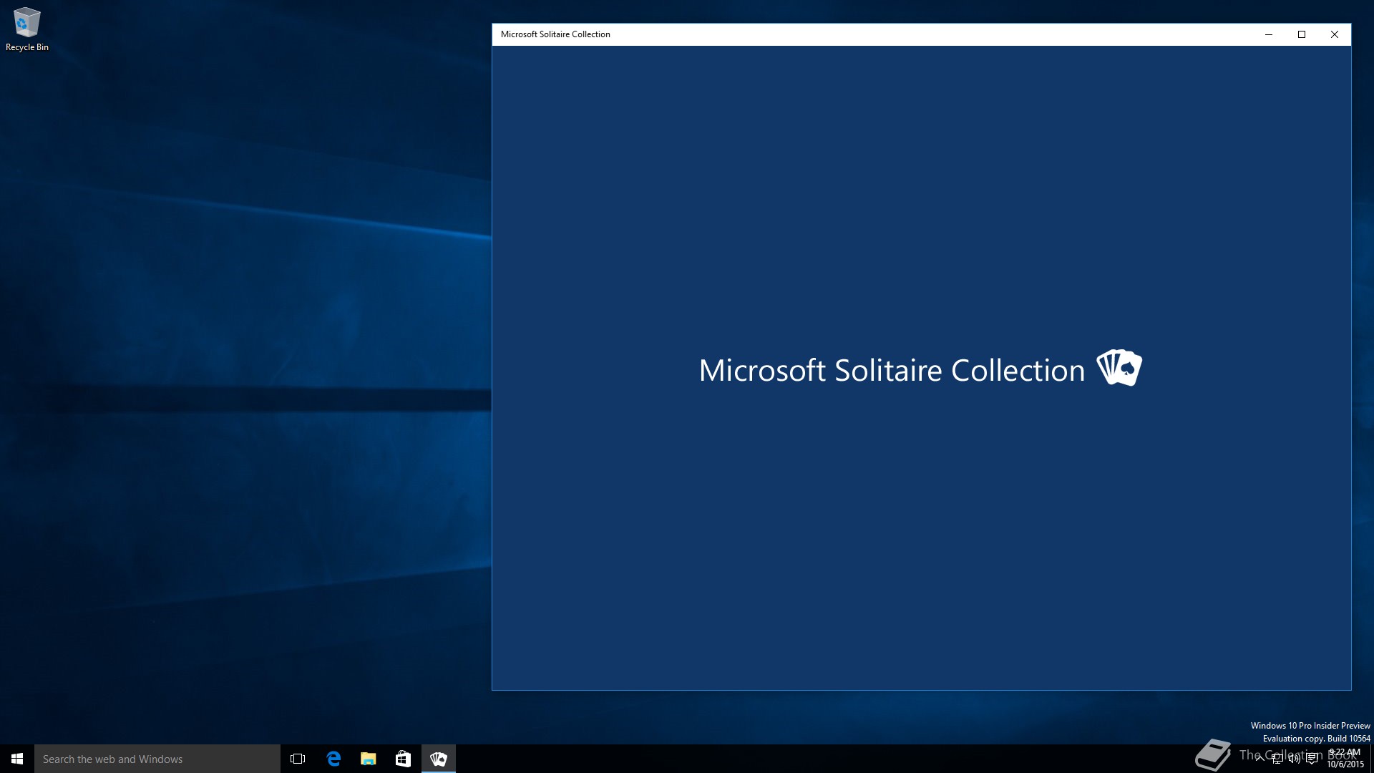Open the Windows Start menu
This screenshot has height=773, width=1374.
pyautogui.click(x=17, y=759)
